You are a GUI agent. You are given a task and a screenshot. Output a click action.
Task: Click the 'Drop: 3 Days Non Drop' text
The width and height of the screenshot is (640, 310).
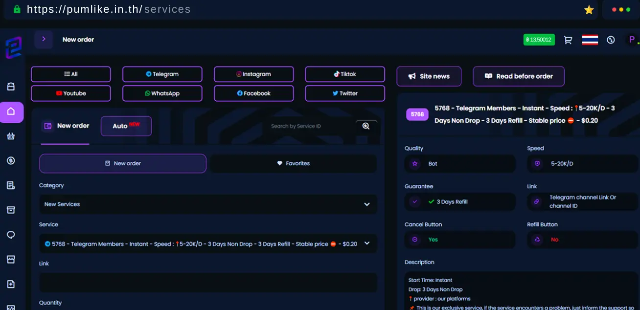pos(435,289)
